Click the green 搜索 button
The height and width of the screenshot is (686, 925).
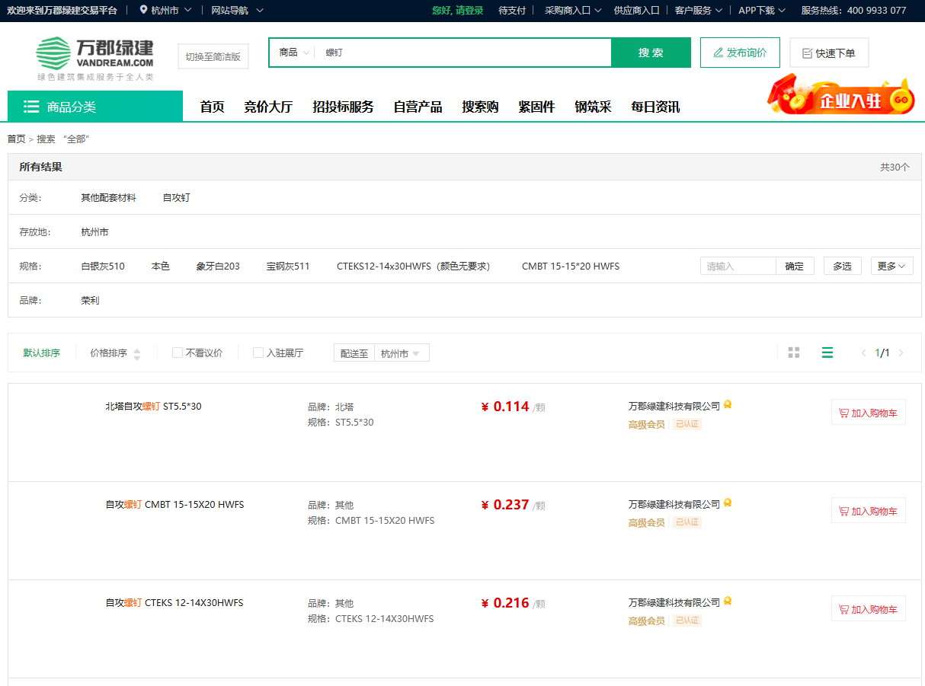[x=651, y=53]
